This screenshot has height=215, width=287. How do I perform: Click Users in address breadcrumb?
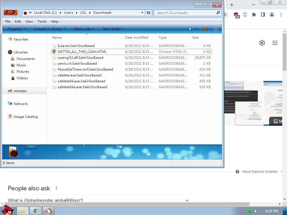(x=68, y=13)
